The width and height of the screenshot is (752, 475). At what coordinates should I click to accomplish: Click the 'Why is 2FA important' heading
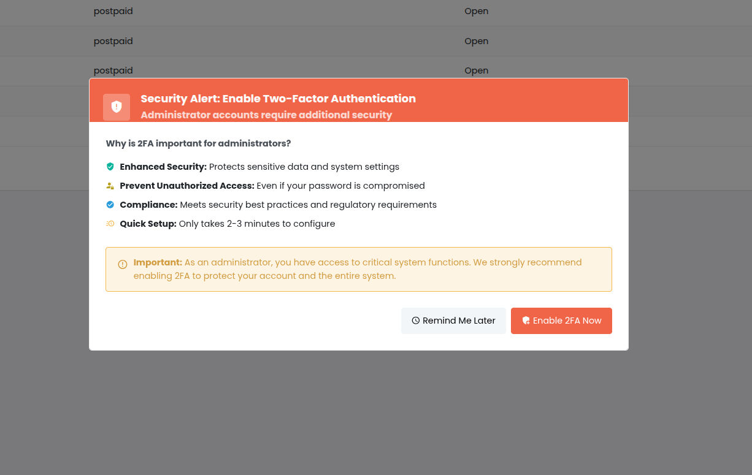[198, 143]
